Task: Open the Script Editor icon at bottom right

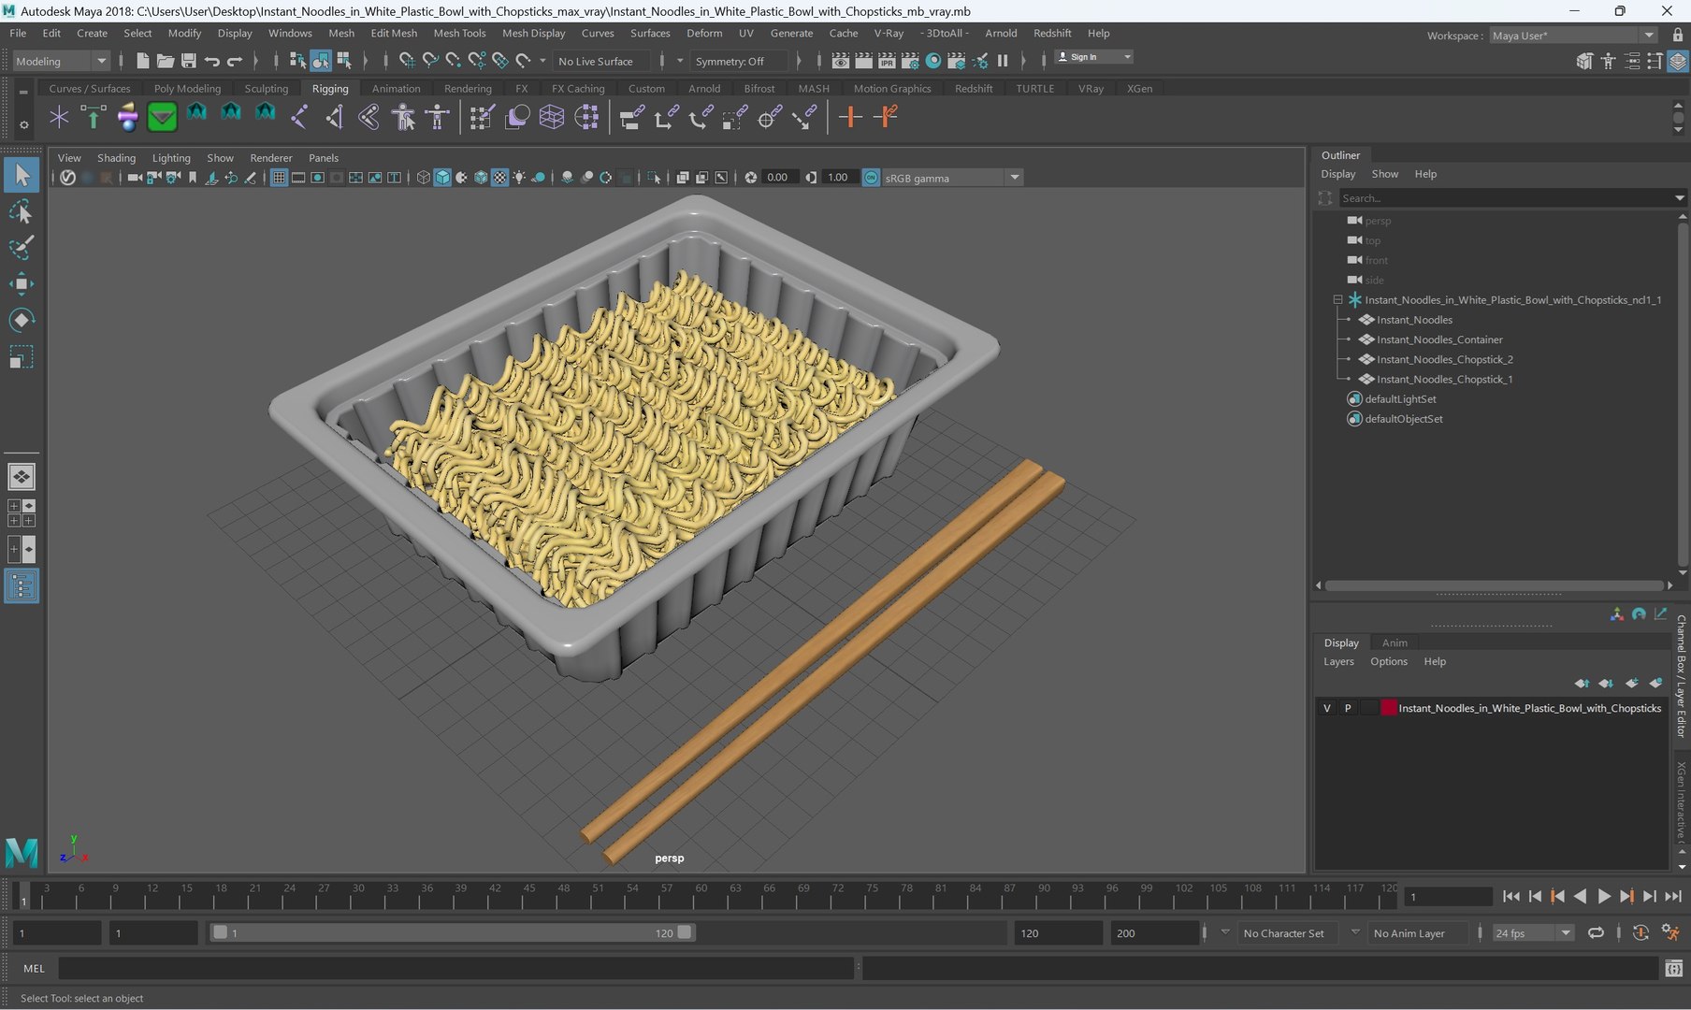Action: (x=1673, y=969)
